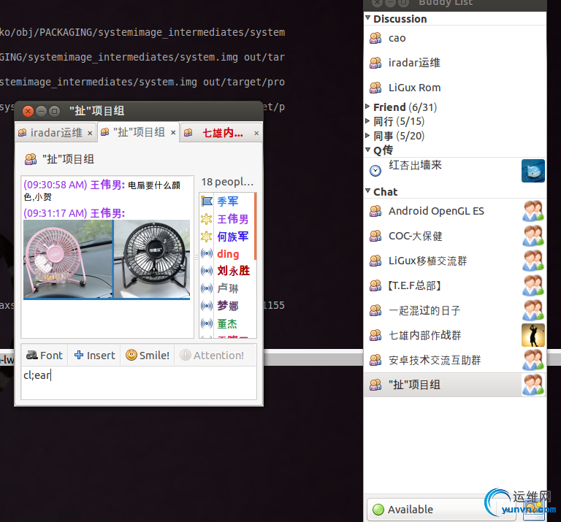The height and width of the screenshot is (522, 561).
Task: Click group icon next to COC-大保健
Action: pyautogui.click(x=375, y=236)
